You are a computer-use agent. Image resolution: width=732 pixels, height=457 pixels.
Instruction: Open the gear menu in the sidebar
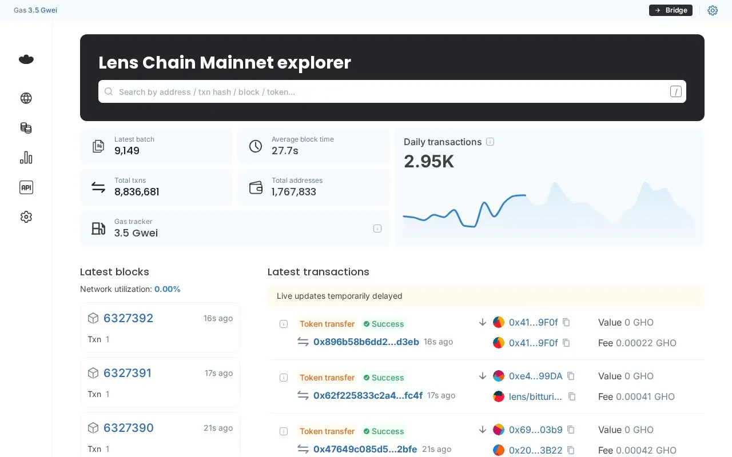pos(26,217)
